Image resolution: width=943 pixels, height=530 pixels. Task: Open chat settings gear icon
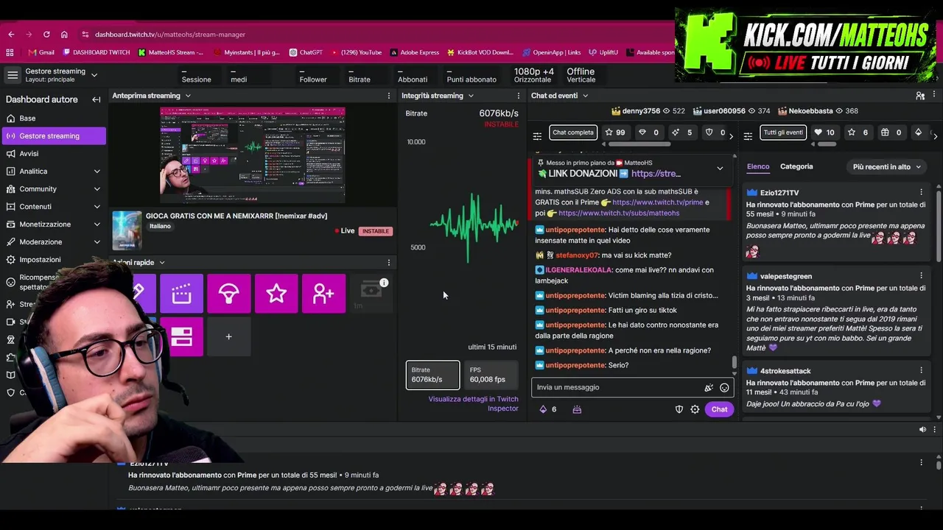pyautogui.click(x=695, y=409)
